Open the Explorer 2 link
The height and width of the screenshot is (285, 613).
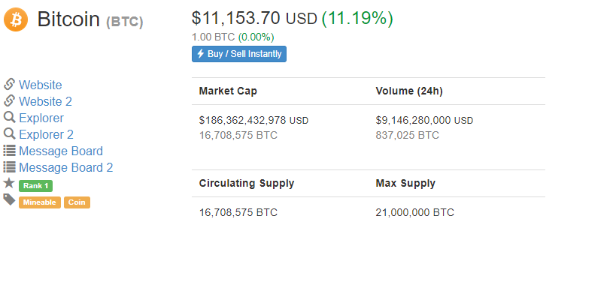pyautogui.click(x=46, y=134)
